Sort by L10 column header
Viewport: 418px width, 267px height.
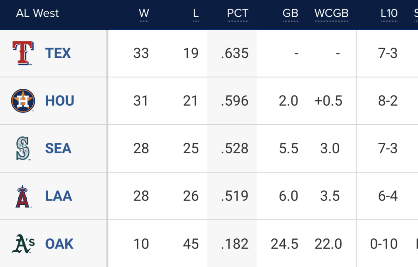point(389,13)
